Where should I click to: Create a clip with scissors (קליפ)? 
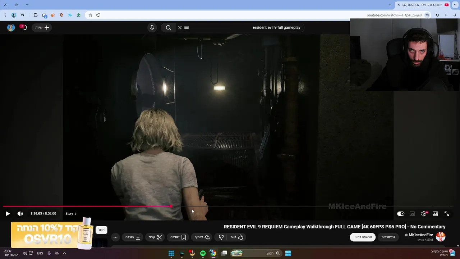pyautogui.click(x=156, y=237)
